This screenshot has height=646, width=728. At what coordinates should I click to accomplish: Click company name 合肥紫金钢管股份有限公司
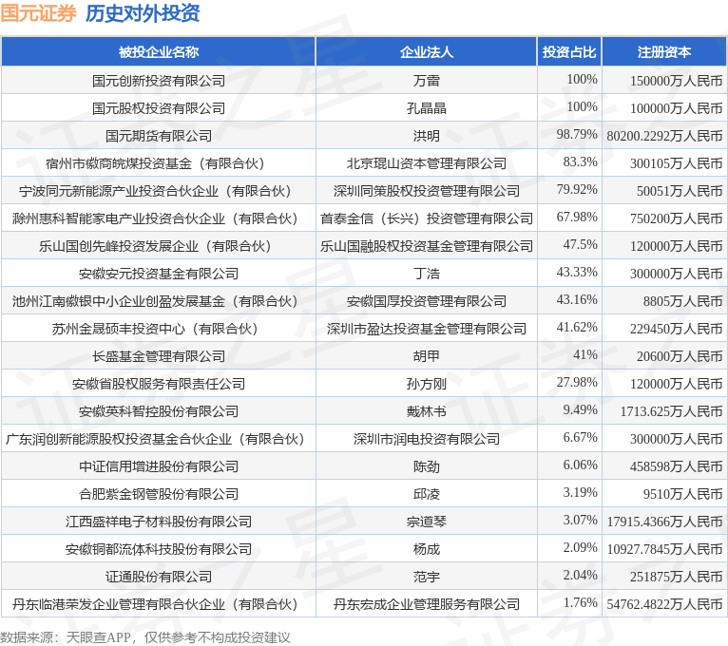pyautogui.click(x=159, y=494)
